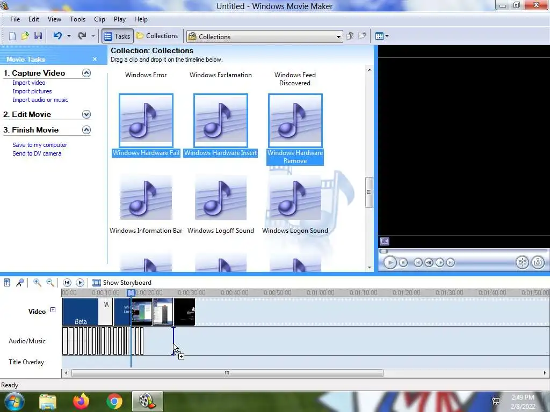Switch to storyboard with Show Storyboard
The width and height of the screenshot is (550, 412).
[x=122, y=282]
